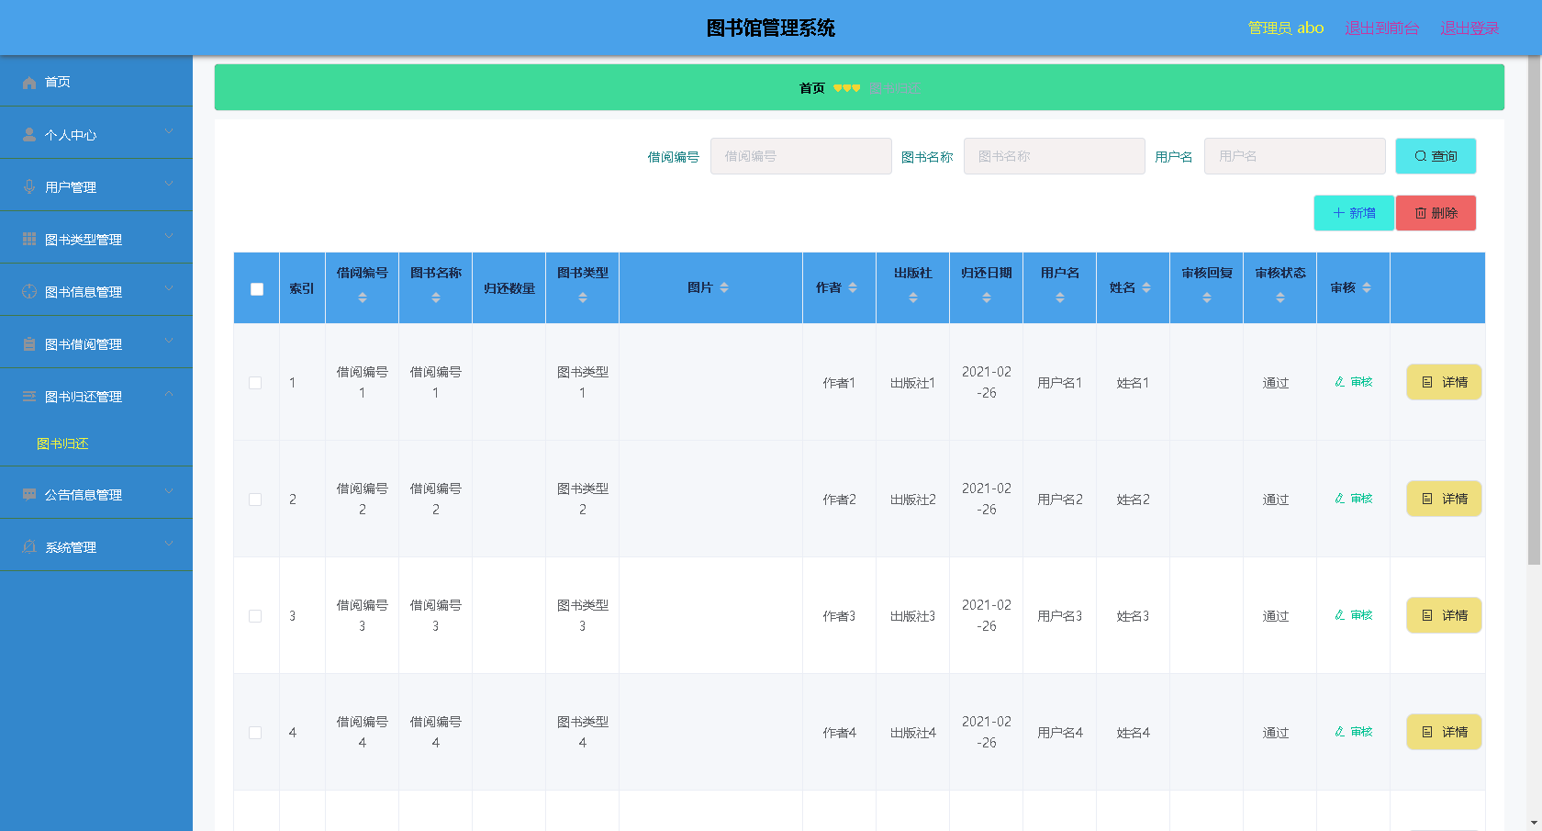The width and height of the screenshot is (1542, 831).
Task: Expand the 公告信息管理 section
Action: (96, 494)
